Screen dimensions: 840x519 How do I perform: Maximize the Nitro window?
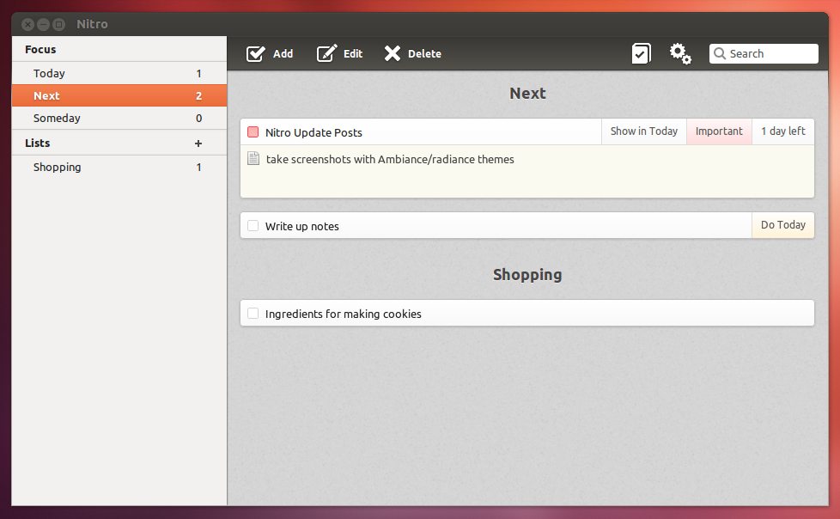[59, 24]
